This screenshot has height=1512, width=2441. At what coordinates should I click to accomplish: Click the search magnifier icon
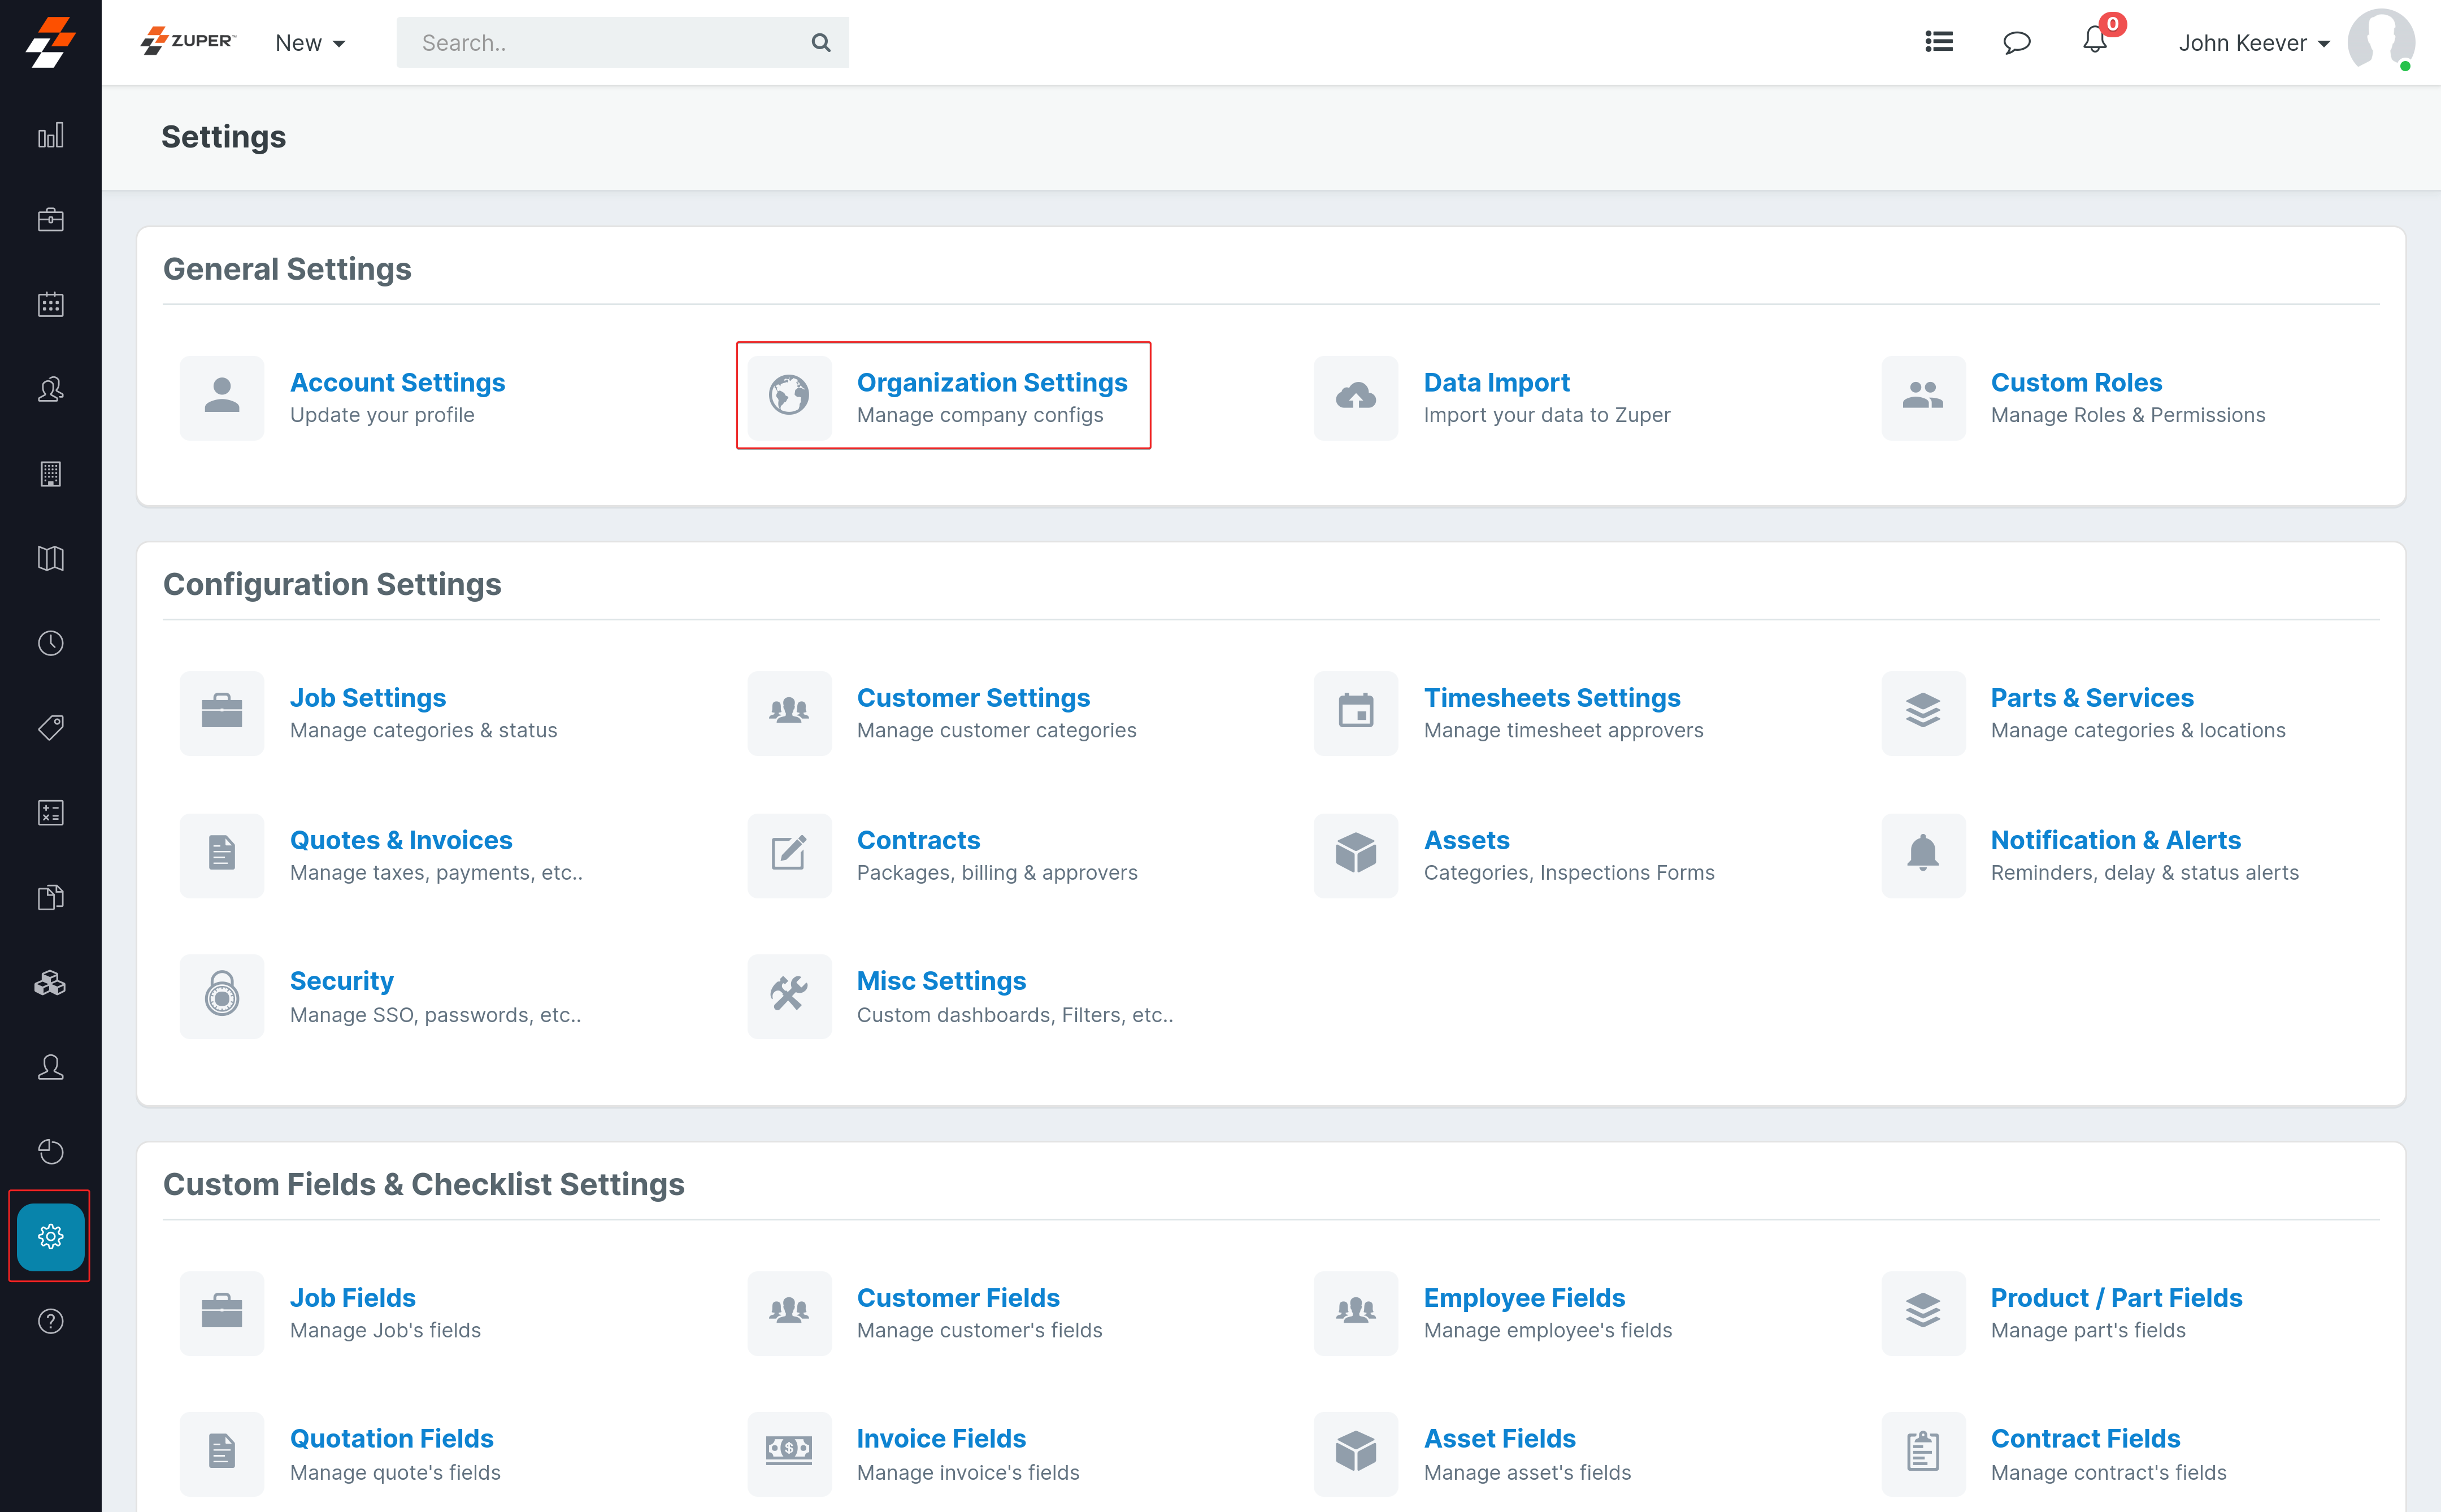click(x=821, y=43)
